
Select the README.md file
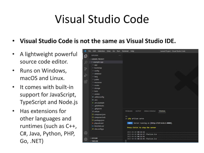pyautogui.click(x=99, y=126)
